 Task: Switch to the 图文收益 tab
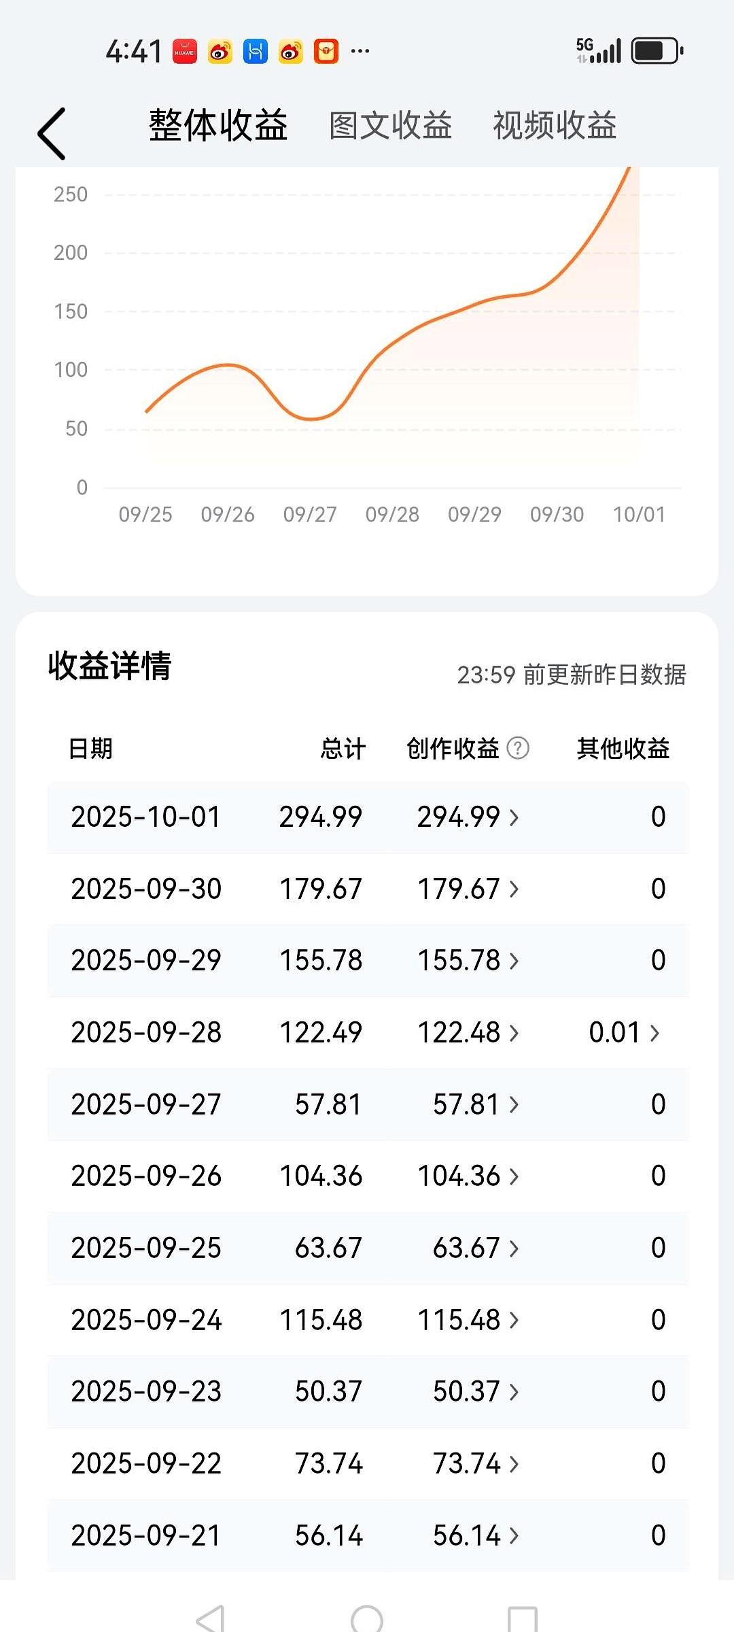[x=391, y=126]
